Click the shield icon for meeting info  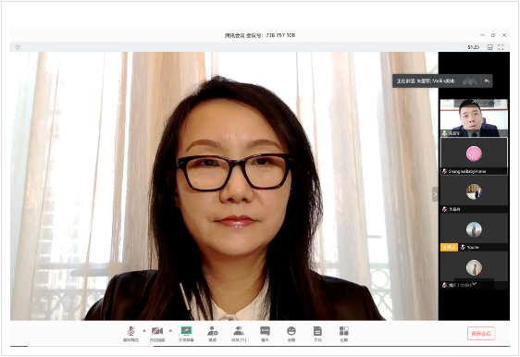click(18, 47)
